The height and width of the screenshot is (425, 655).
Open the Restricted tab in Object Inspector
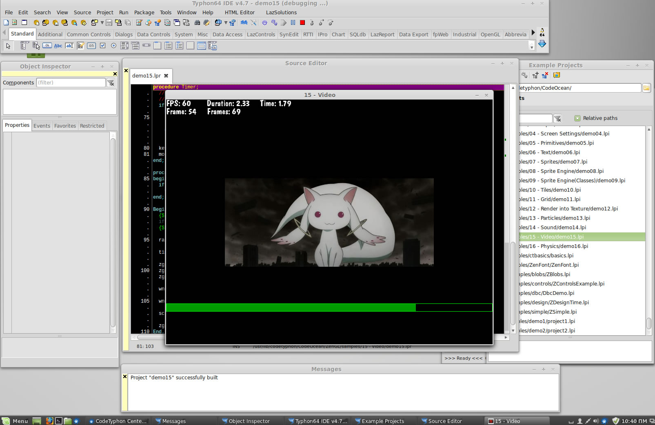[x=92, y=126]
